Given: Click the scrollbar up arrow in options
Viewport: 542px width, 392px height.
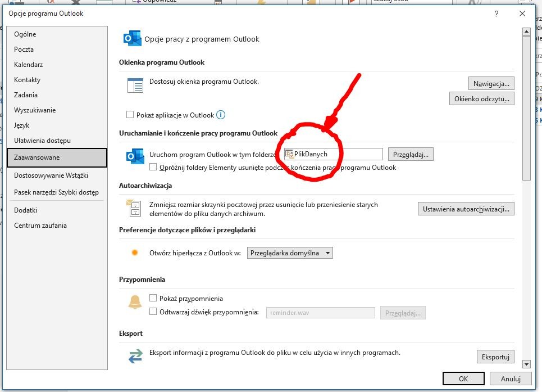Looking at the screenshot, I should (x=526, y=31).
